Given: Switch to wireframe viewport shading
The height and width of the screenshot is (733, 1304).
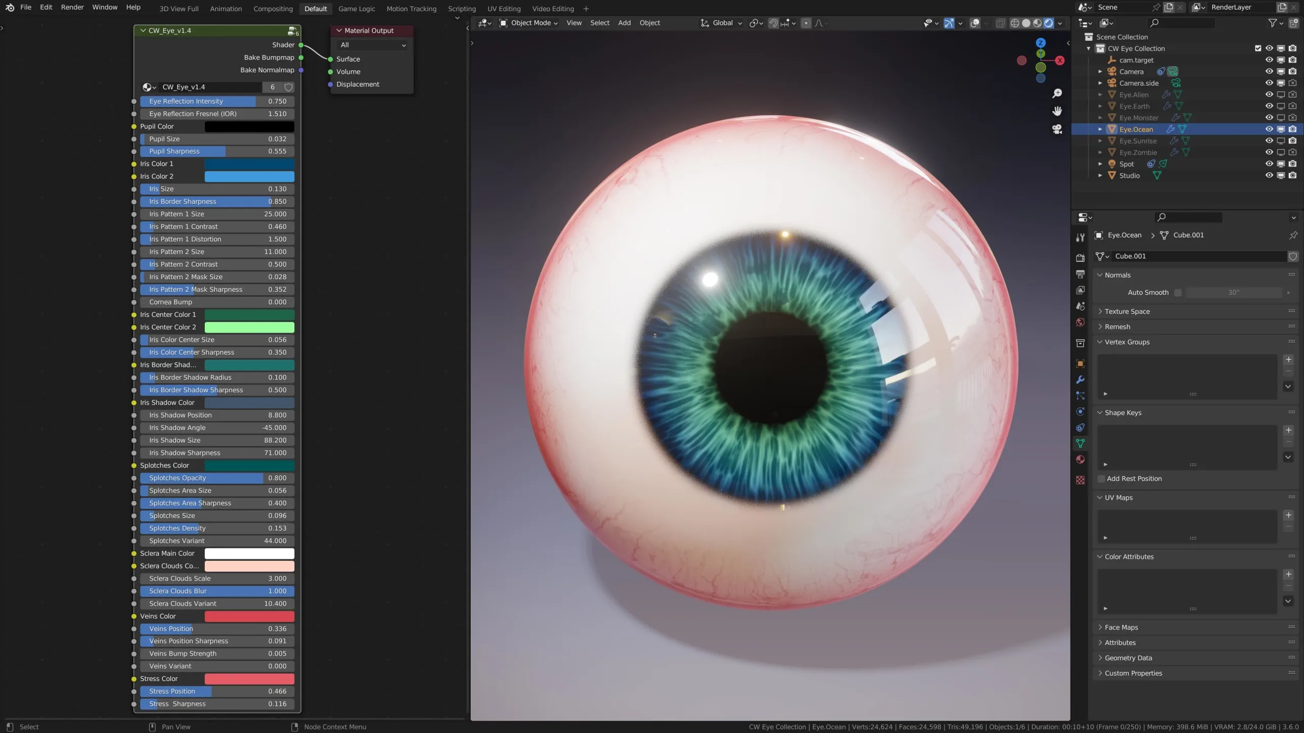Looking at the screenshot, I should [x=1015, y=23].
